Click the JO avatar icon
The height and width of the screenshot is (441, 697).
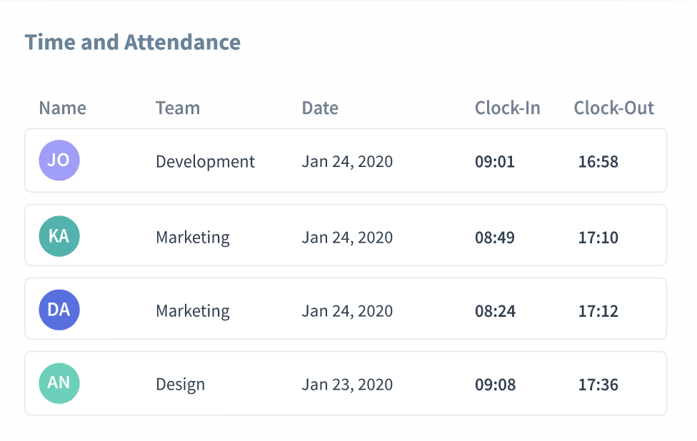(59, 161)
